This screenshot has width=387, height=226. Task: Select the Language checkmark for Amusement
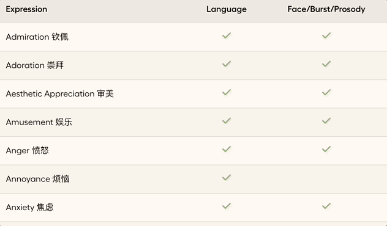[x=227, y=121]
